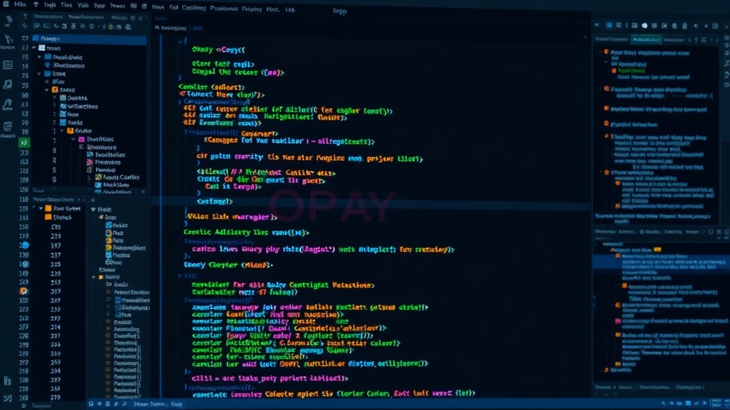Click the green text entry in the right panel
Screen dimensions: 730x410
tap(632, 70)
